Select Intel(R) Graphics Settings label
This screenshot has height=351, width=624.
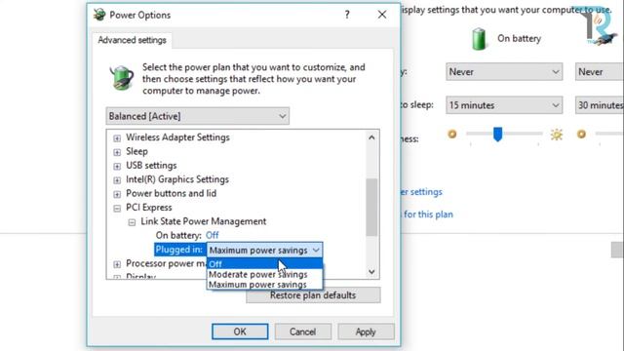tap(177, 179)
